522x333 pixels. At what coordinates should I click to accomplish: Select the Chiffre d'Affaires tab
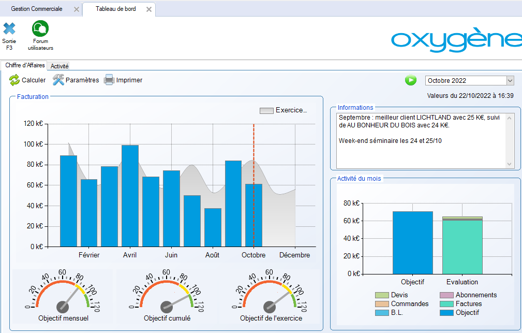(25, 65)
